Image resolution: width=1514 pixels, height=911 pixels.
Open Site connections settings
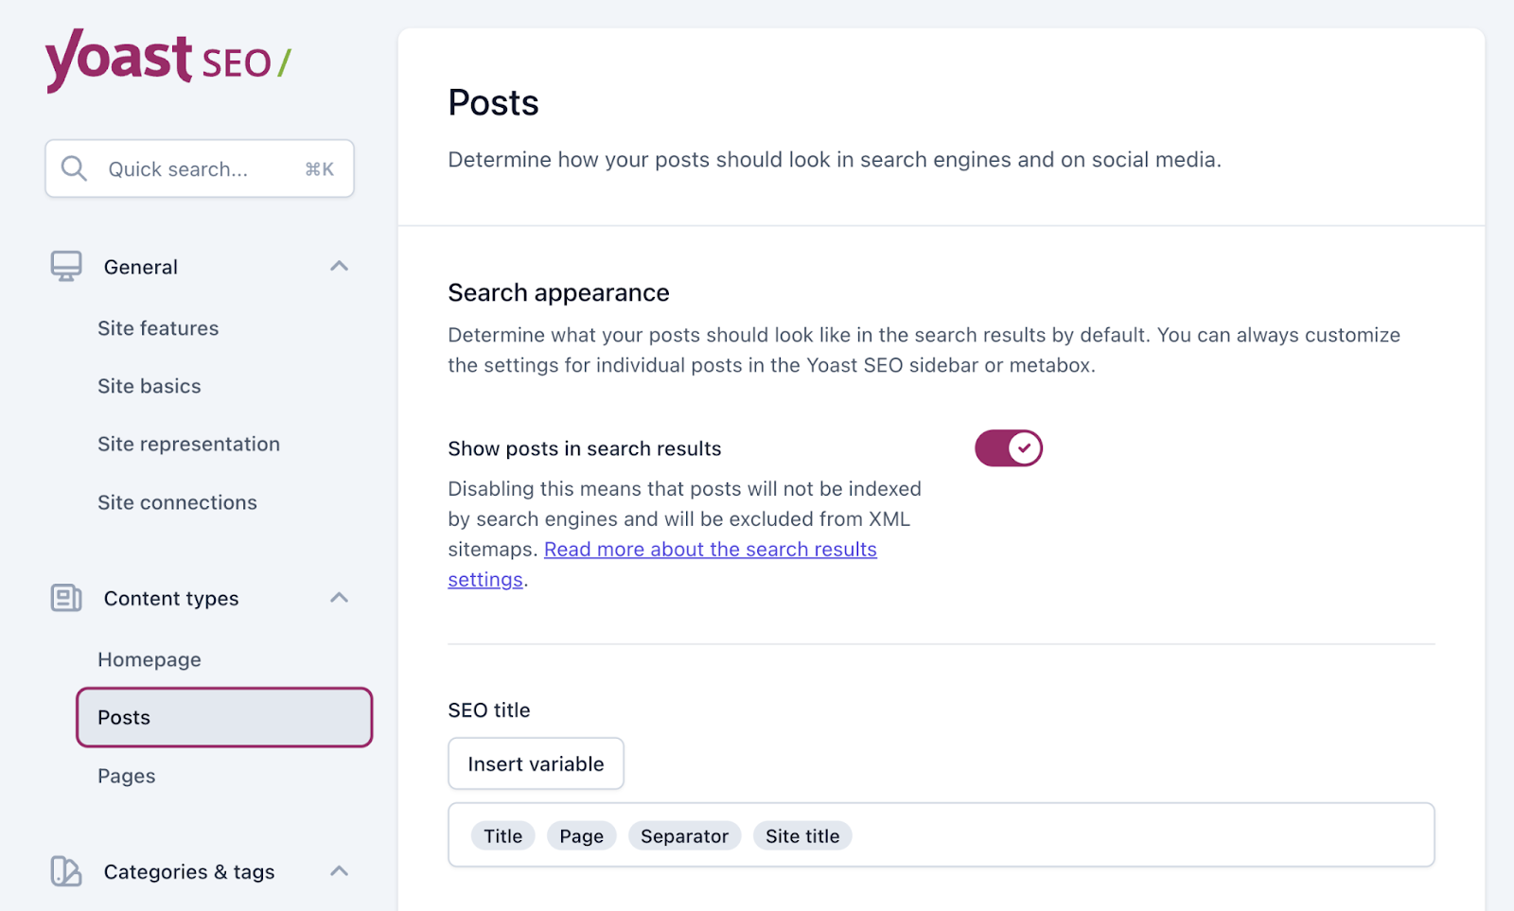(x=177, y=502)
